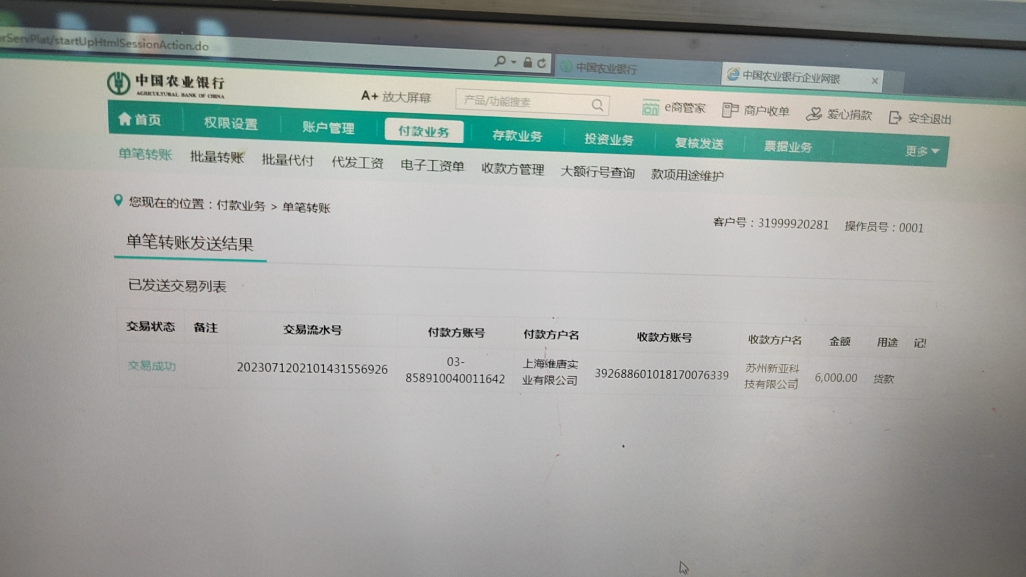
Task: Click the browser lock security icon
Action: (527, 63)
